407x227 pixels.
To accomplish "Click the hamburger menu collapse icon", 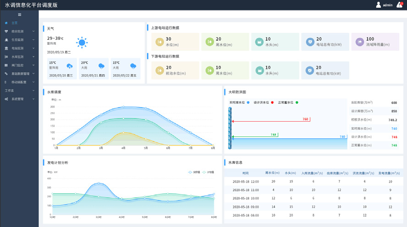I will [x=19, y=15].
